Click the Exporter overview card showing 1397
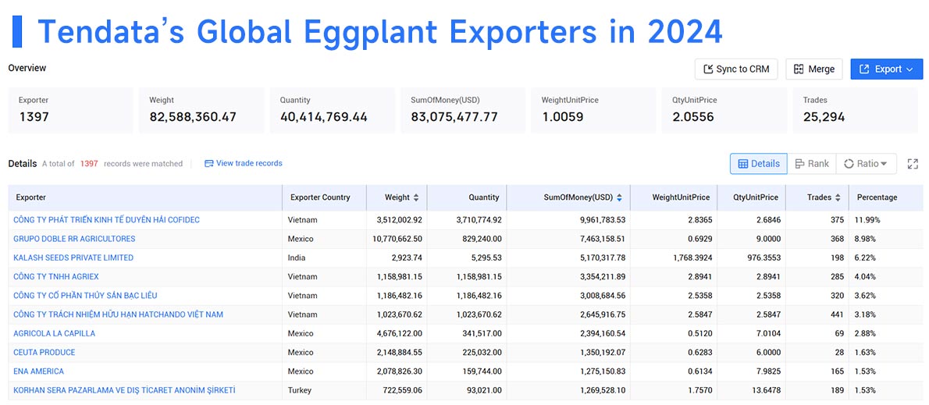929x405 pixels. tap(70, 110)
